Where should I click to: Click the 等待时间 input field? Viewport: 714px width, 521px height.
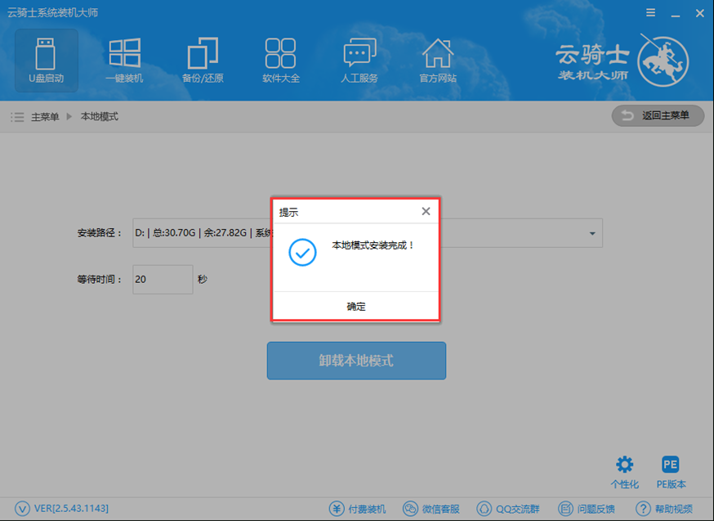coord(163,280)
